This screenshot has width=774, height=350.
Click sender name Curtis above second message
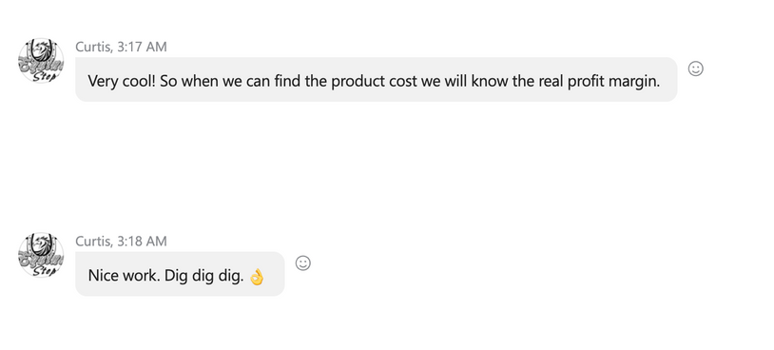point(93,242)
